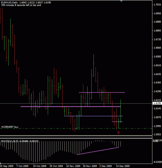Click the 25 Sep 2009 date label

pyautogui.click(x=7, y=166)
